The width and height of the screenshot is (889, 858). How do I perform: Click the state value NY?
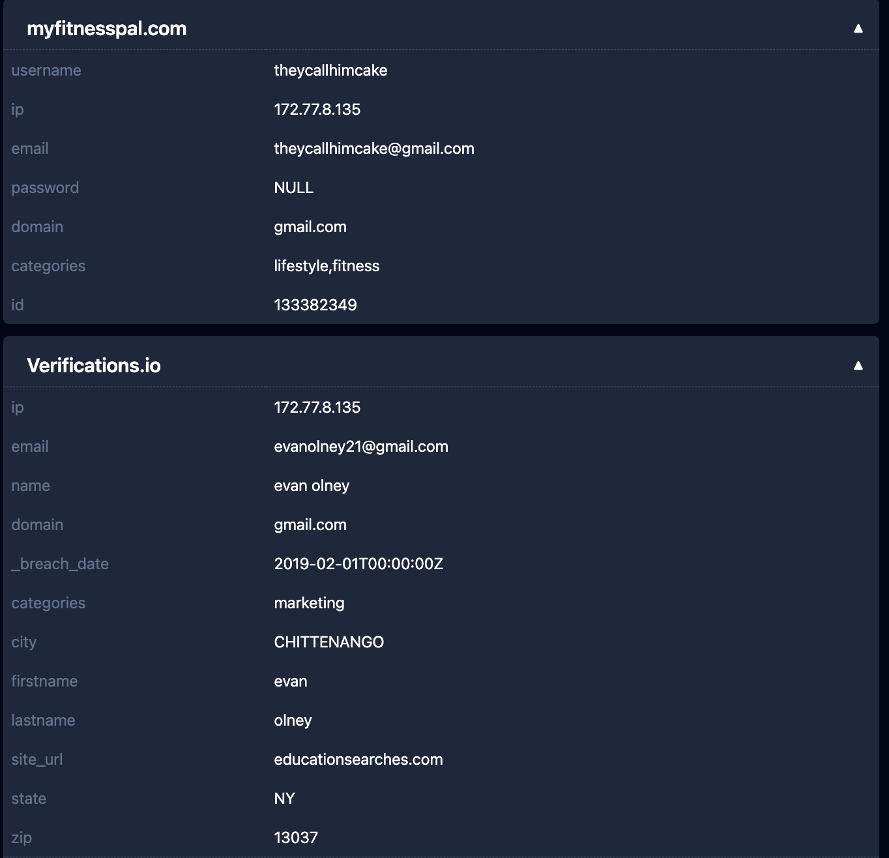284,799
